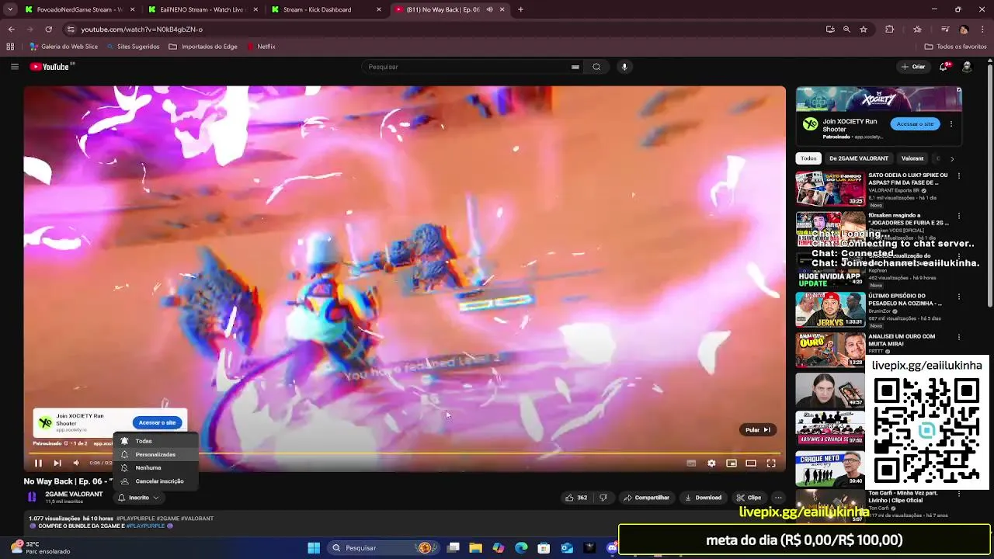This screenshot has width=994, height=559.
Task: Focus the YouTube Pesquisar search field
Action: pyautogui.click(x=466, y=67)
